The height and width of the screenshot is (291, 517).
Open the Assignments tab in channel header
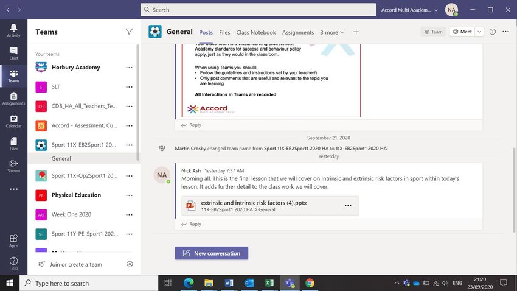[298, 32]
